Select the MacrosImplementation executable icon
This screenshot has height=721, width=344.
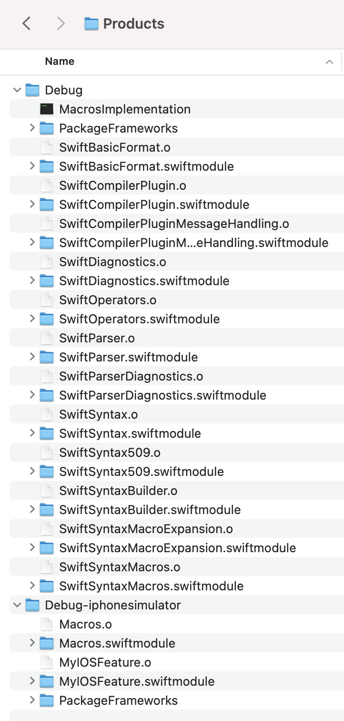47,109
